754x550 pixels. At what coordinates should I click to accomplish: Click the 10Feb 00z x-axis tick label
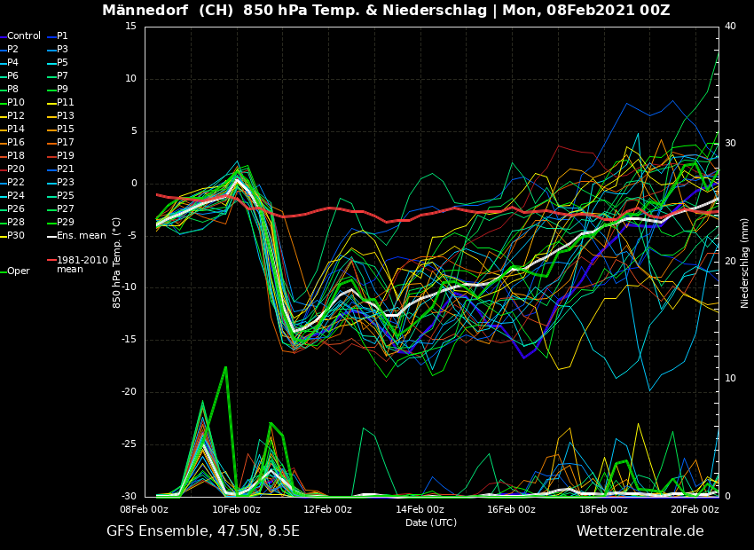pos(236,509)
